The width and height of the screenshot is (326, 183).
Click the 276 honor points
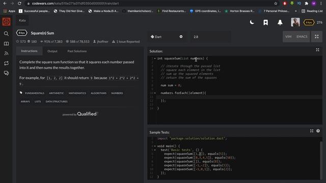pos(319,22)
